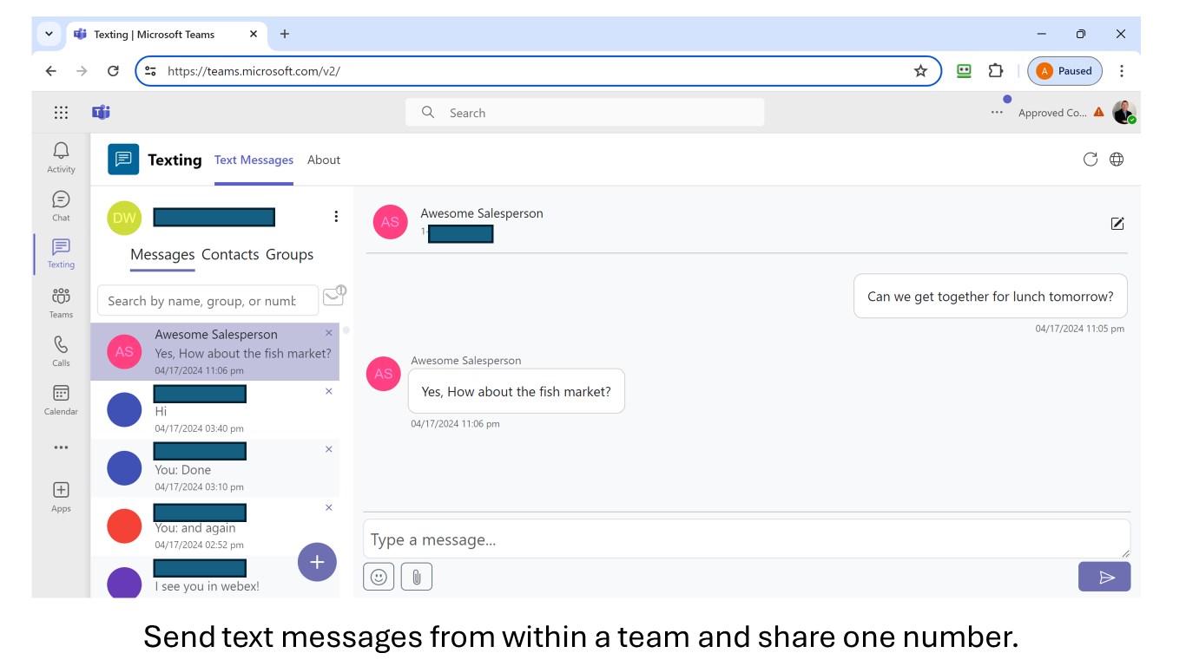Image resolution: width=1186 pixels, height=666 pixels.
Task: Select the Messages tab
Action: pos(162,254)
